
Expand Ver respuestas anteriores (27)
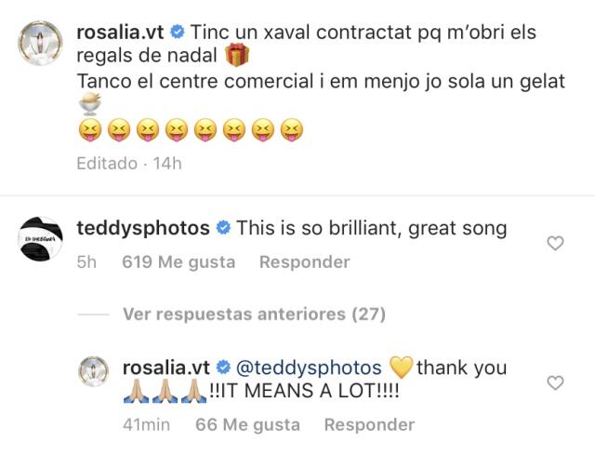click(253, 314)
